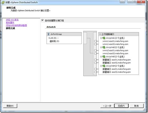
Task: Select dvUplink4 new port esxi02.mabofeng.com
Action: pyautogui.click(x=116, y=72)
